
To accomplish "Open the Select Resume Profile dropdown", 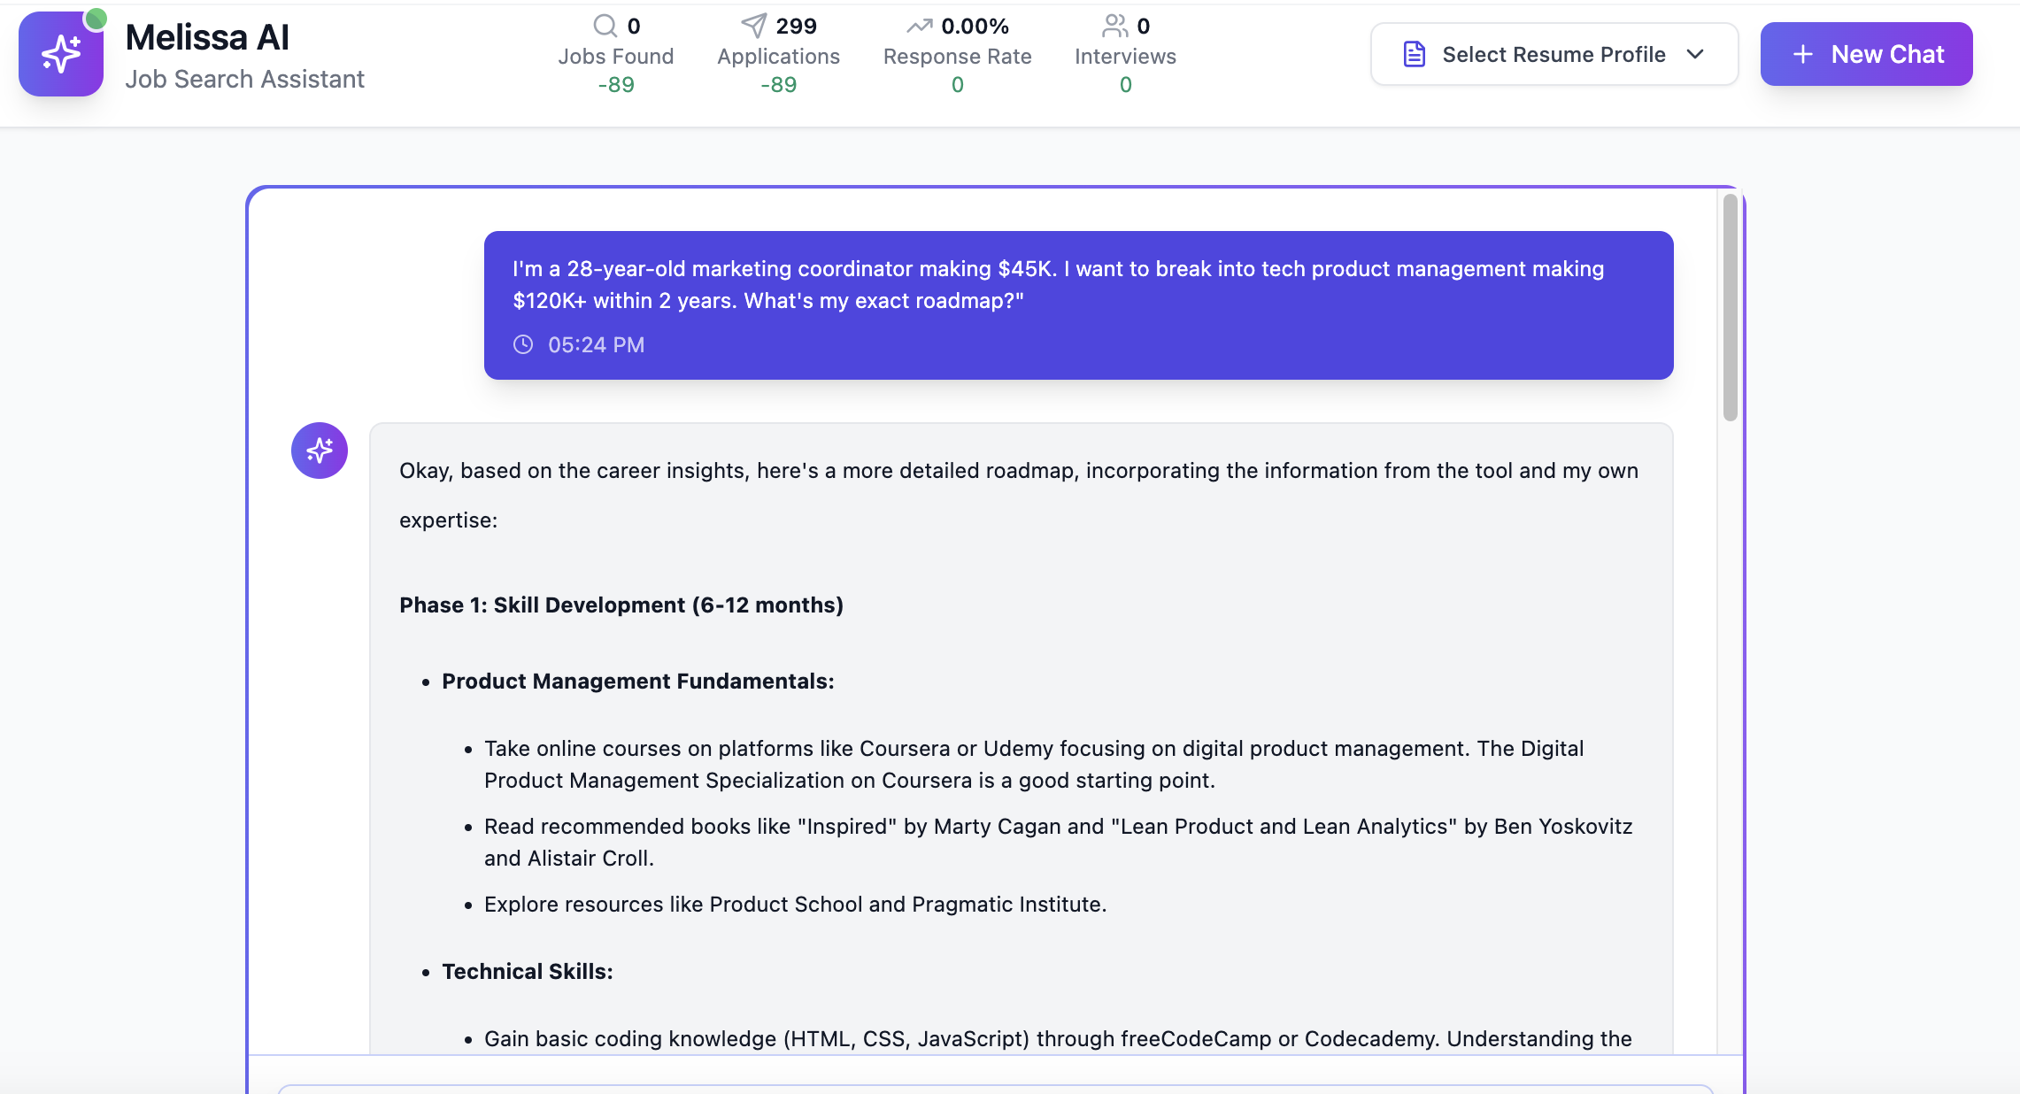I will [1554, 54].
